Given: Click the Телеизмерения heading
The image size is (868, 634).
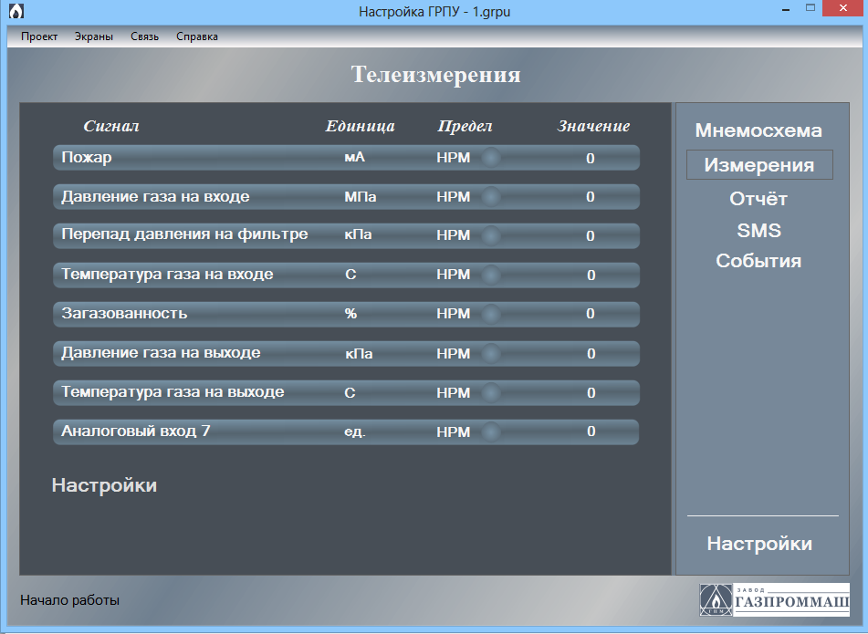Looking at the screenshot, I should click(435, 75).
